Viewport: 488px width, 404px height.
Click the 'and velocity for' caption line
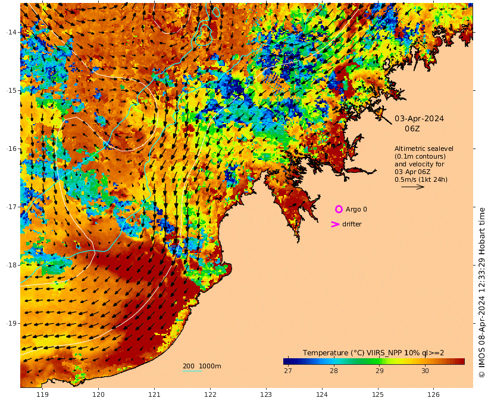point(419,164)
